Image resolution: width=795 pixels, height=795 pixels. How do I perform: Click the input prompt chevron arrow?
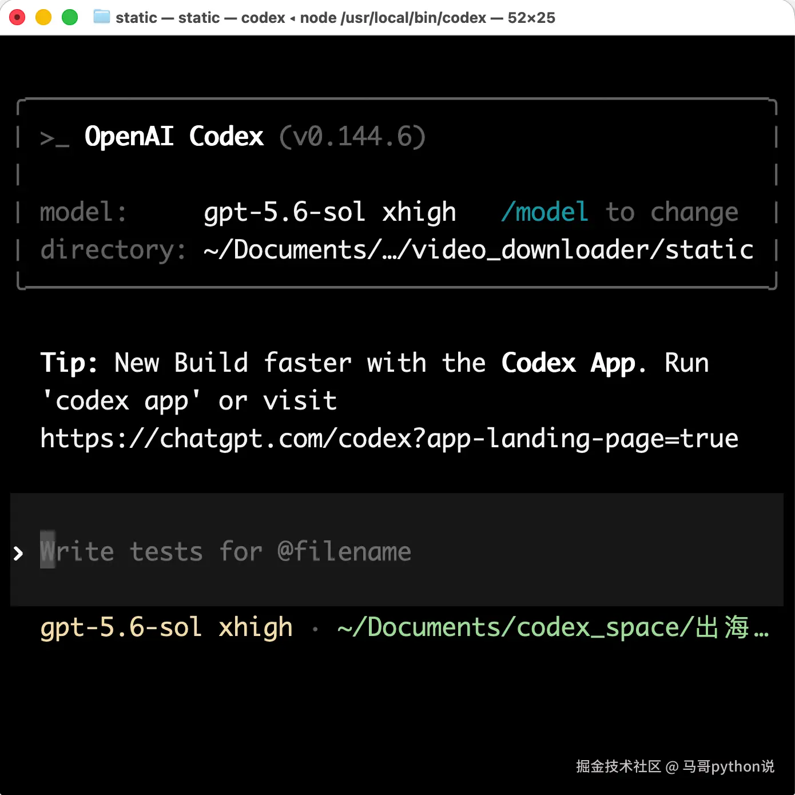pyautogui.click(x=18, y=553)
